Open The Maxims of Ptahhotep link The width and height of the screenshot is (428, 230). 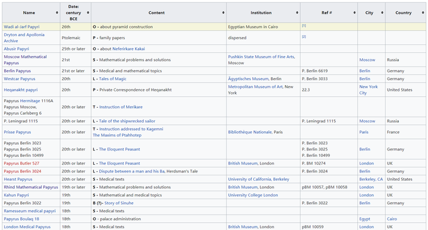tap(117, 136)
